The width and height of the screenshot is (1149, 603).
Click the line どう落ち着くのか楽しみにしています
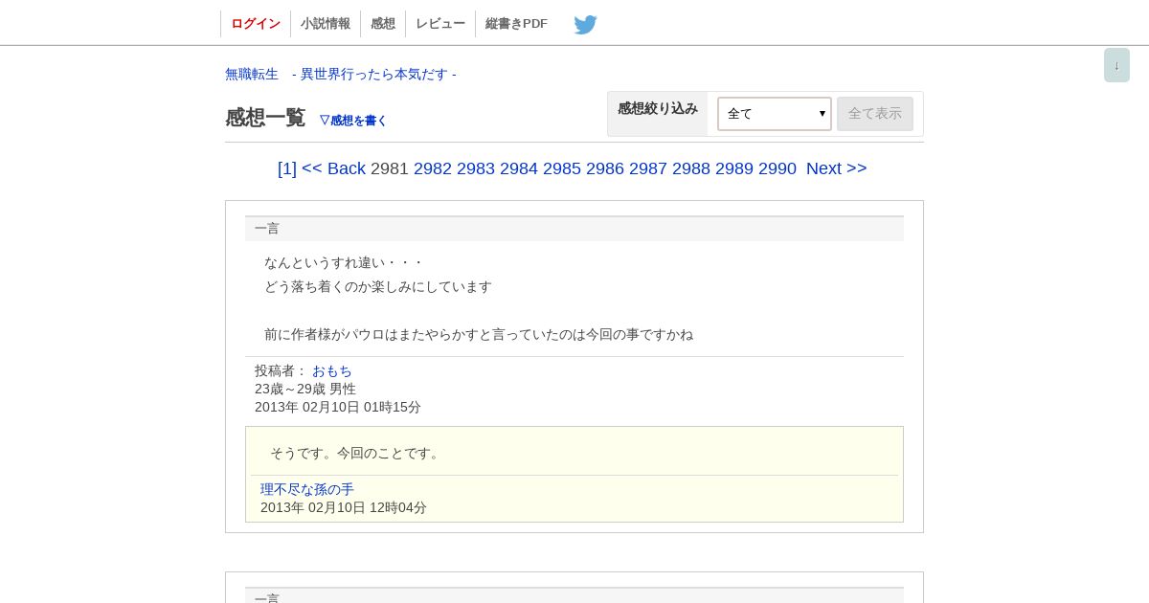click(378, 286)
